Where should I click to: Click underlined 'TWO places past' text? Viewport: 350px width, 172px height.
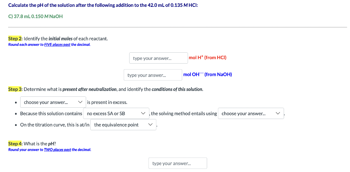pyautogui.click(x=57, y=150)
